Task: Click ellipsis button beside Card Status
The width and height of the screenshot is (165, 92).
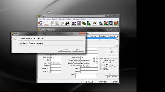Action: click(97, 57)
